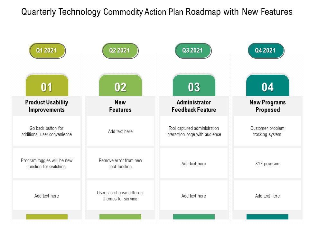This screenshot has height=232, width=309.
Task: Click the 03 number badge
Action: coord(194,87)
